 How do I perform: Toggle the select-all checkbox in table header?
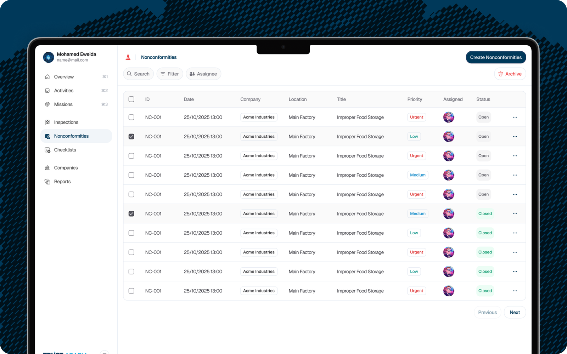[x=131, y=99]
